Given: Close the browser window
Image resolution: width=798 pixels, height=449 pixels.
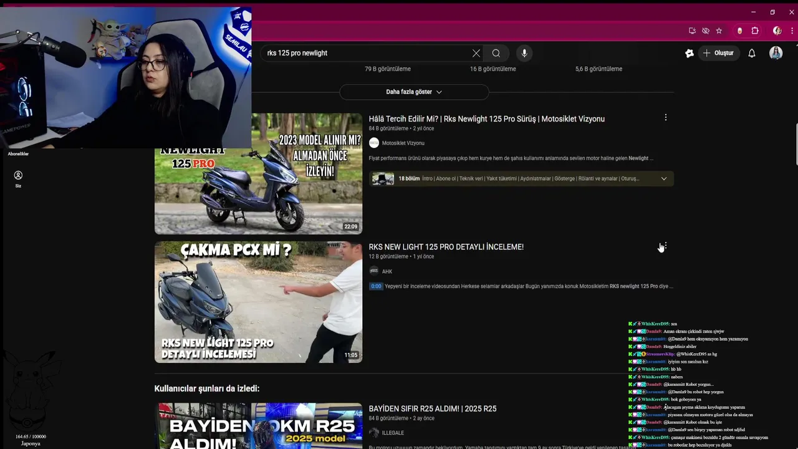Looking at the screenshot, I should point(791,12).
